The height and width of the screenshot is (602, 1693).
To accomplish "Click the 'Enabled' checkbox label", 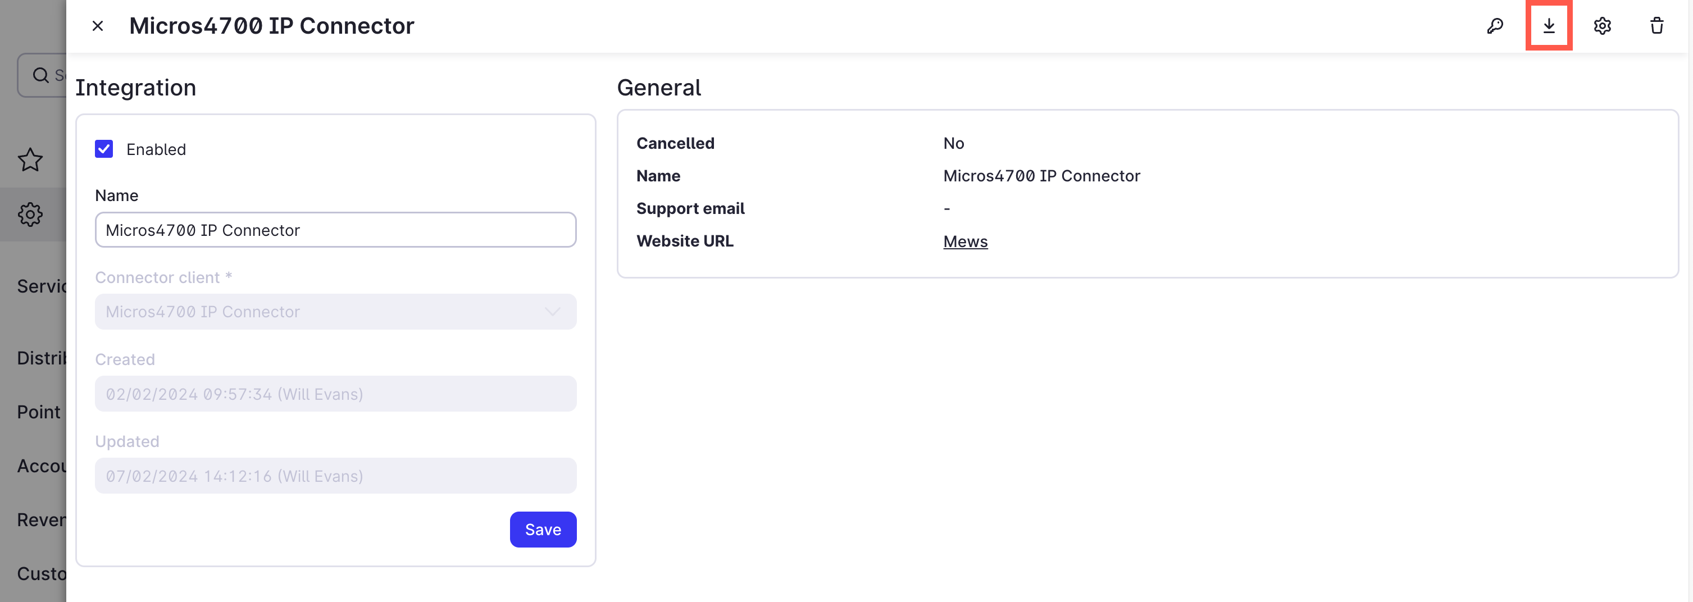I will 156,149.
